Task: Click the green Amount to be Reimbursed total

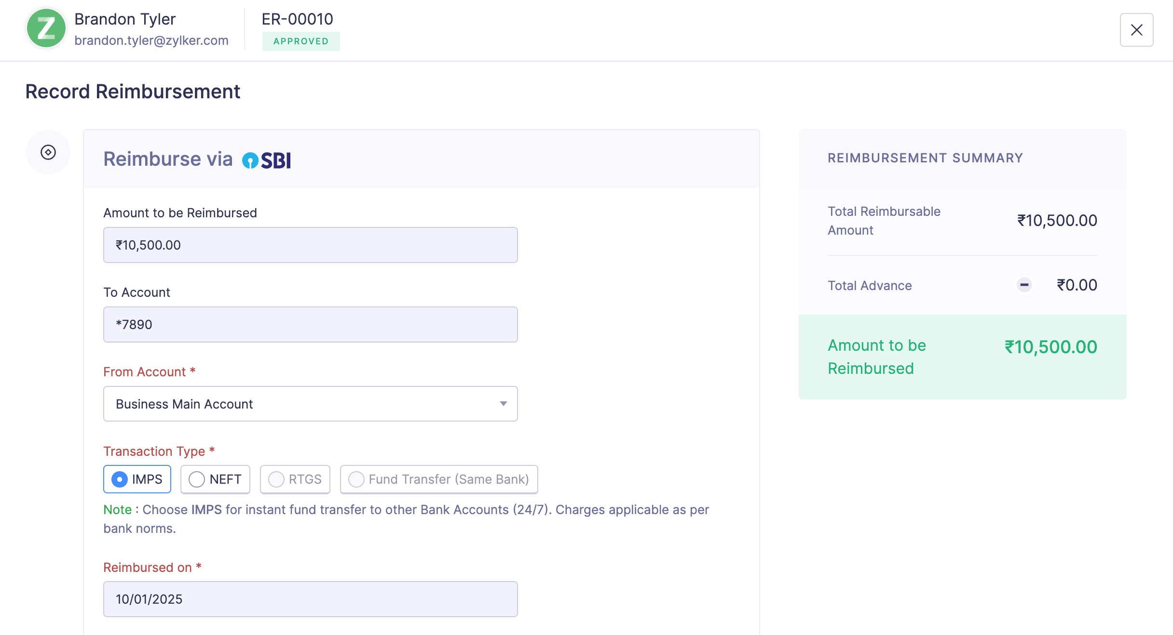Action: pyautogui.click(x=1050, y=347)
